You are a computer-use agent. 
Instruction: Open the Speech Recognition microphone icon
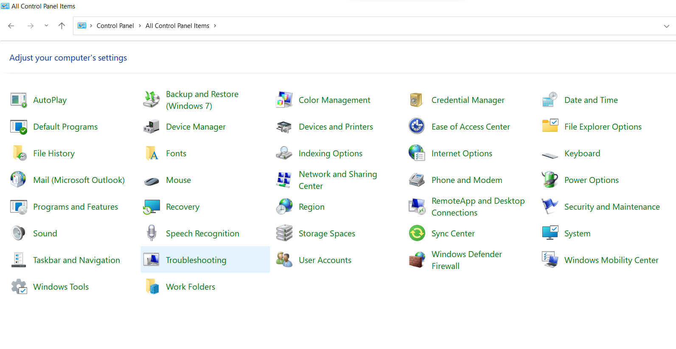click(x=151, y=233)
